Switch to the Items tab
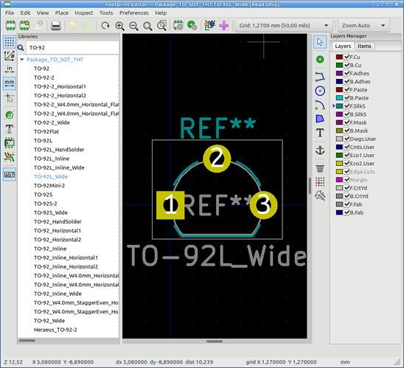Screen dimensions: 404x368 (364, 46)
